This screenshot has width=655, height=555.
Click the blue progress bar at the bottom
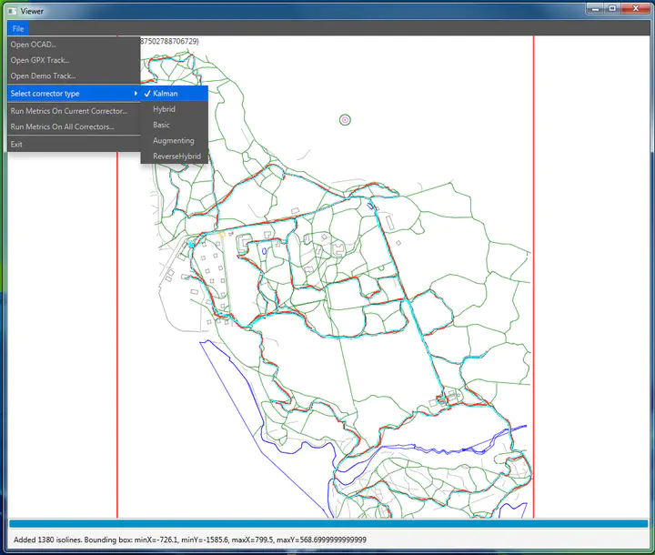click(327, 524)
